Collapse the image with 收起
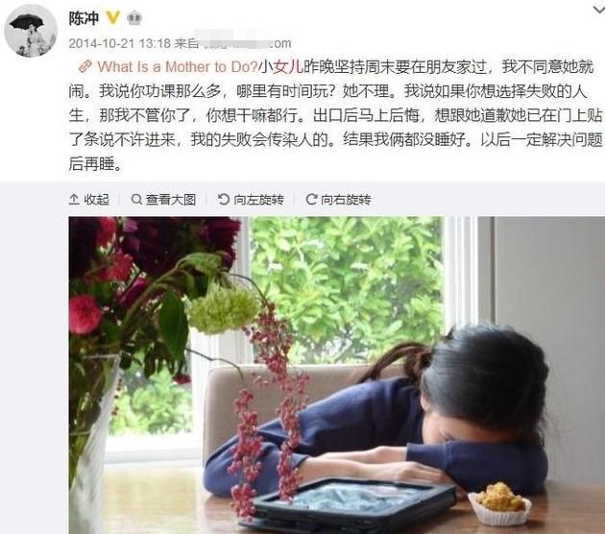Image resolution: width=605 pixels, height=534 pixels. click(89, 200)
